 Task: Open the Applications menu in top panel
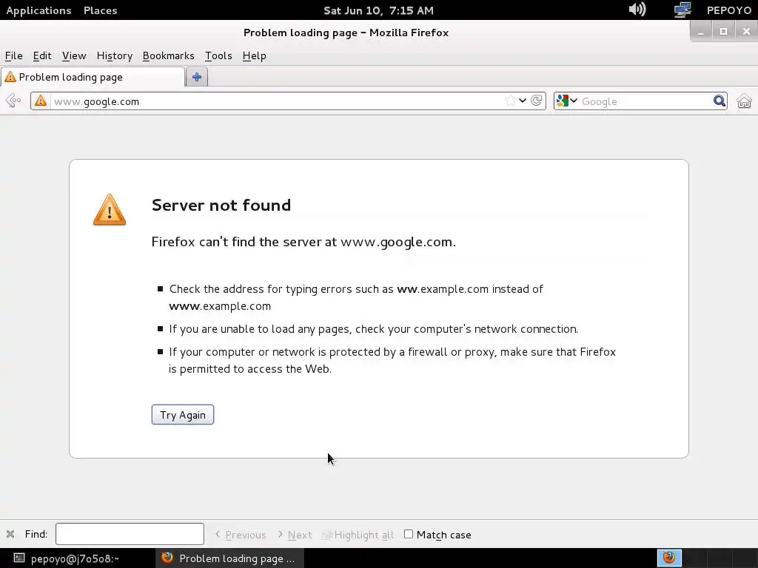click(x=38, y=10)
